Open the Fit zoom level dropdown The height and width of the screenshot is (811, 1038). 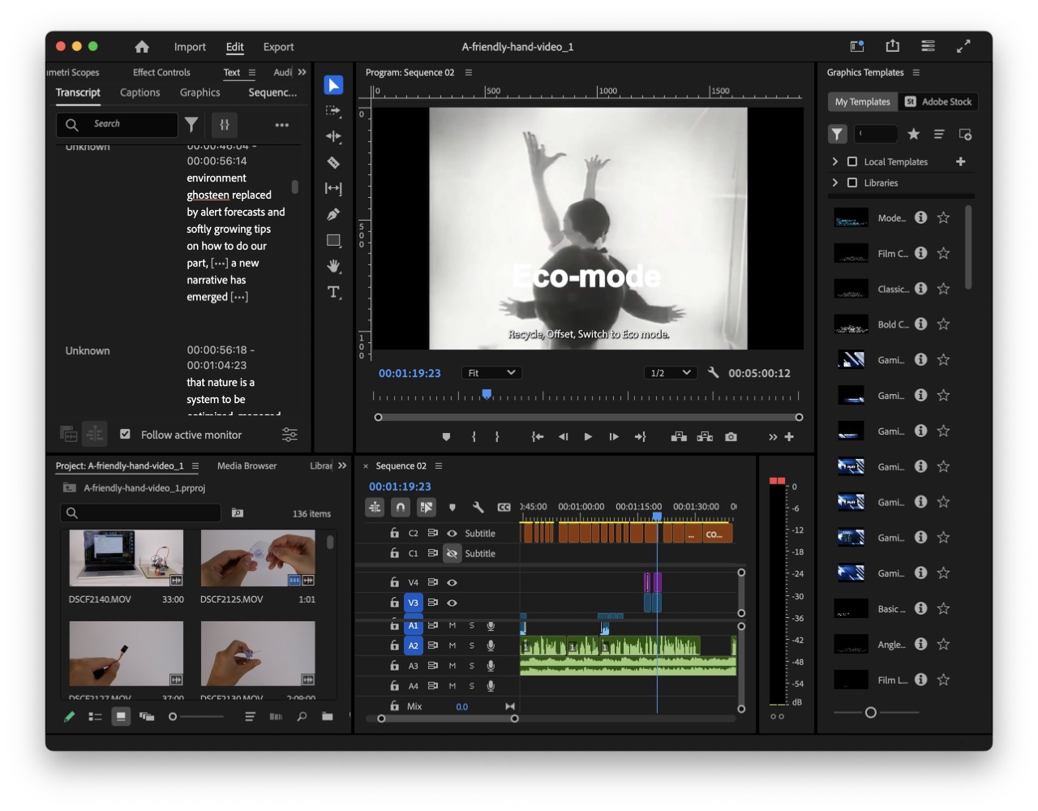tap(491, 373)
